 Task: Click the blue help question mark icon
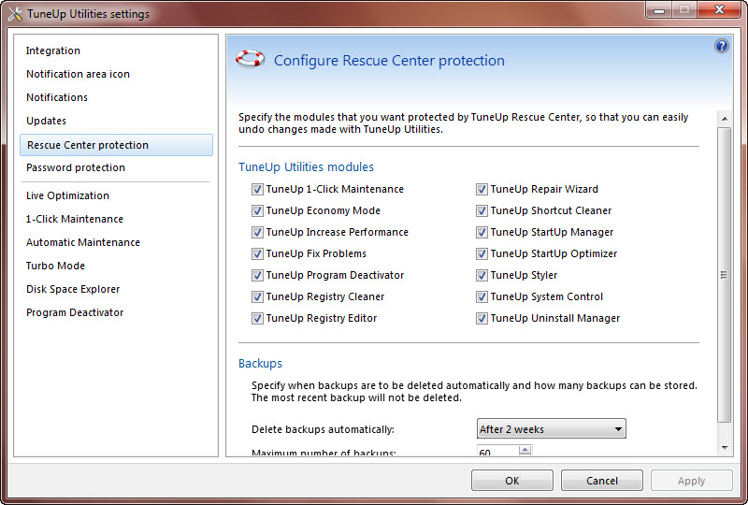coord(721,46)
